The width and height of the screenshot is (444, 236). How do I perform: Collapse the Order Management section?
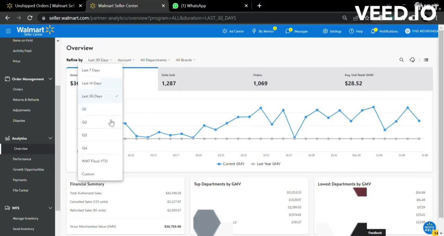[x=51, y=79]
